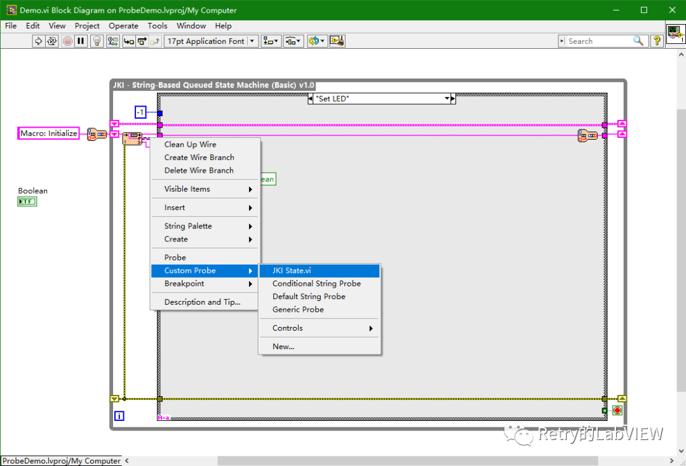The image size is (686, 466).
Task: Expand the Create submenu
Action: (205, 239)
